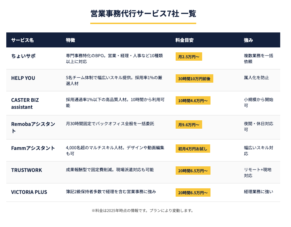Select the 料金目安 column header
The image size is (291, 227).
pyautogui.click(x=184, y=40)
